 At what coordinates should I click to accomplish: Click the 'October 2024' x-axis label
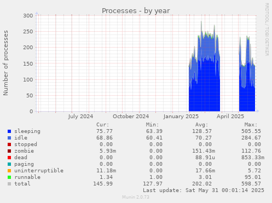pos(131,117)
